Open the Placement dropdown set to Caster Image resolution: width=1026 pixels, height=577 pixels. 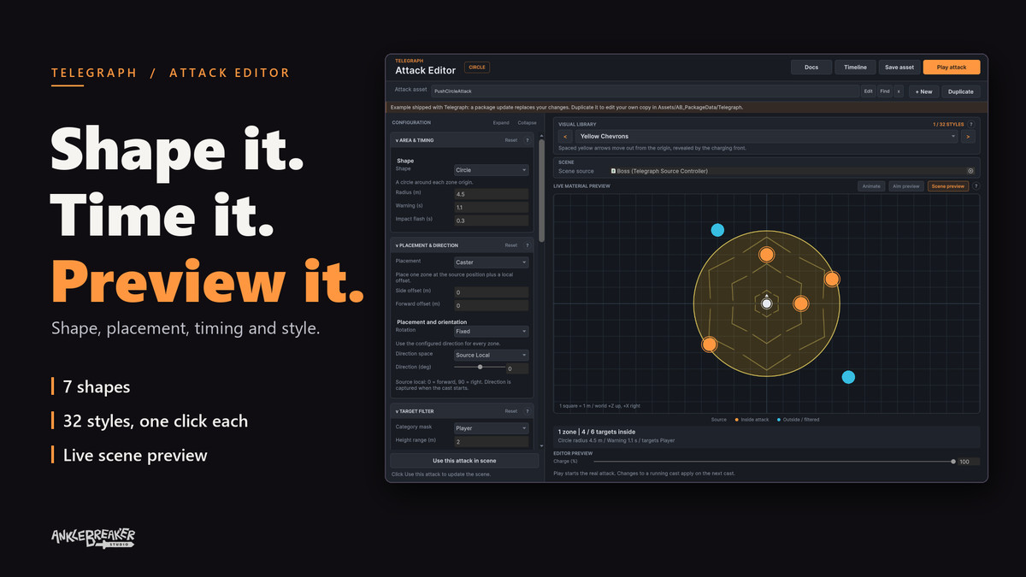tap(491, 262)
